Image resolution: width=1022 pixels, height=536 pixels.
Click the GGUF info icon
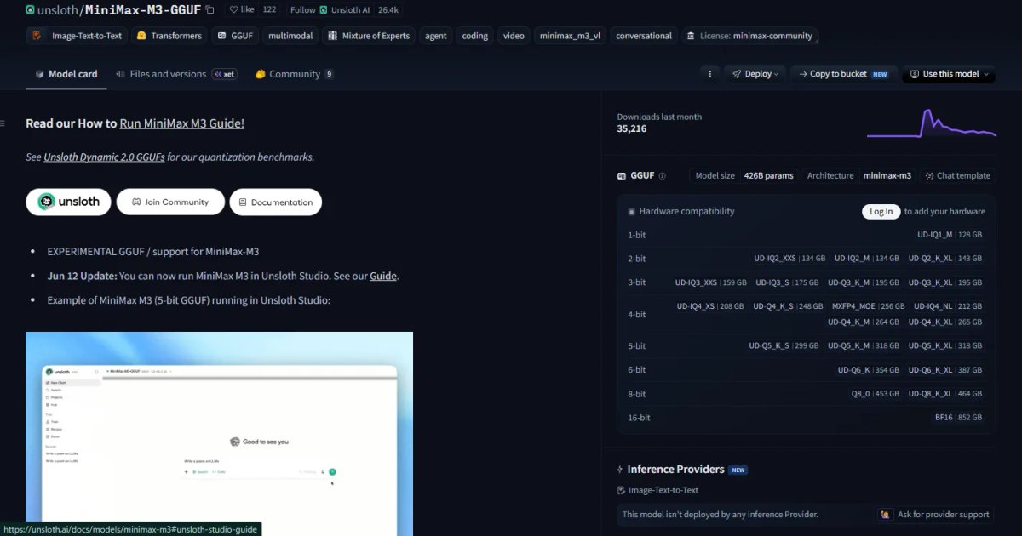(663, 176)
